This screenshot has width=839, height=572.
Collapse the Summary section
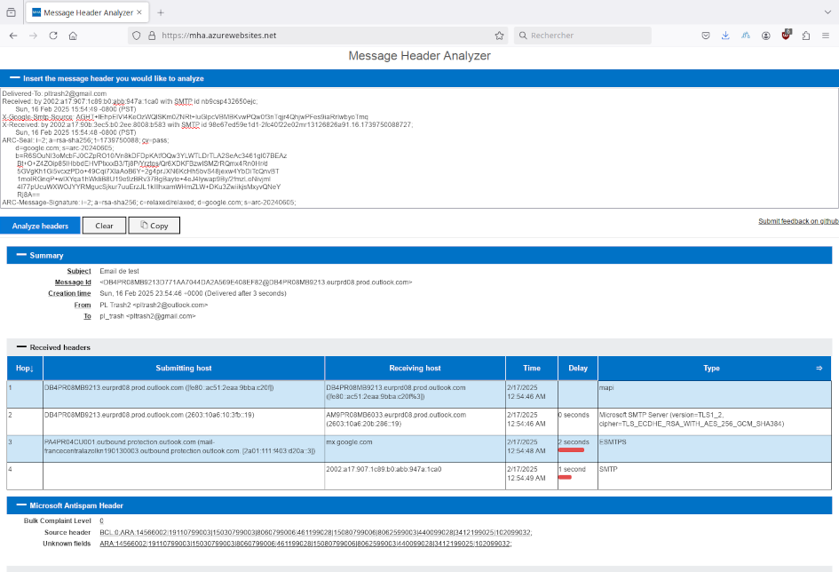click(21, 255)
